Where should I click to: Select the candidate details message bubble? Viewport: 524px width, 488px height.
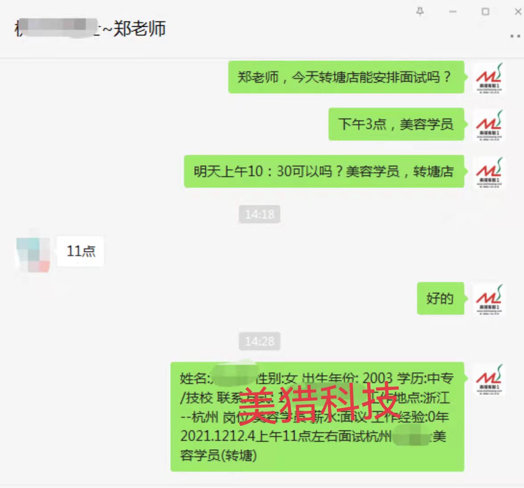pos(317,416)
